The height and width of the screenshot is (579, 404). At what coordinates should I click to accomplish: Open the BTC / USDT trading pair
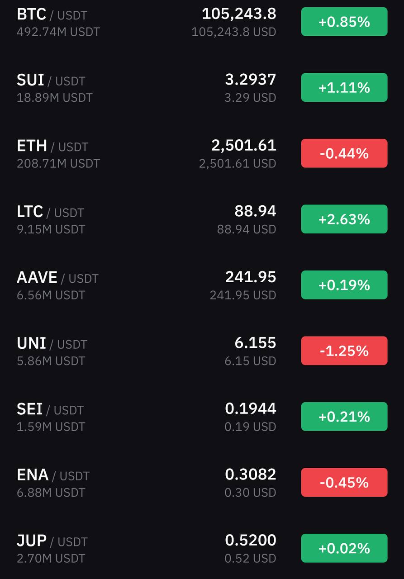click(x=202, y=22)
